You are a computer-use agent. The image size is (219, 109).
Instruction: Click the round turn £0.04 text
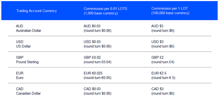(97, 62)
